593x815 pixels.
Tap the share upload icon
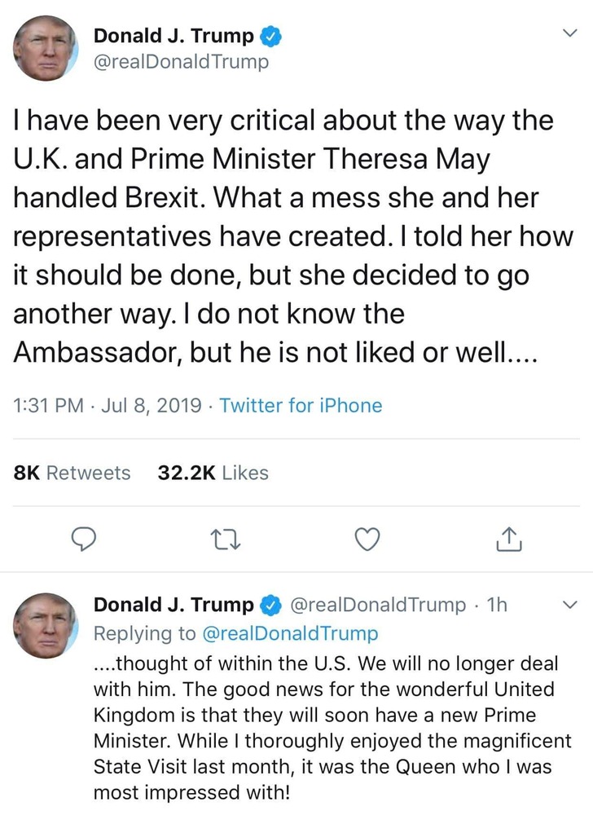[507, 539]
